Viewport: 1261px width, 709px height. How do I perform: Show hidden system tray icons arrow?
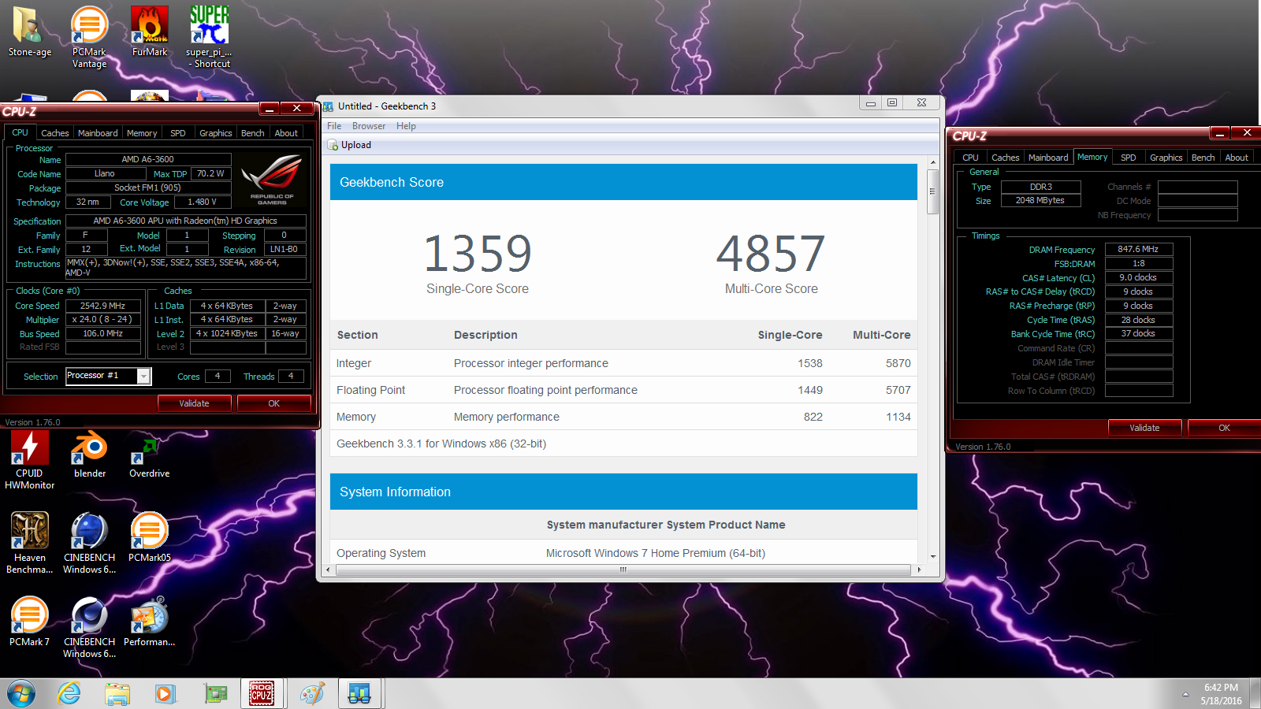pos(1185,694)
